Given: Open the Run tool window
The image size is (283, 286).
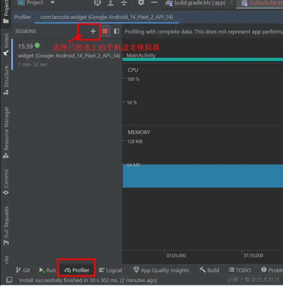Looking at the screenshot, I should tap(47, 270).
